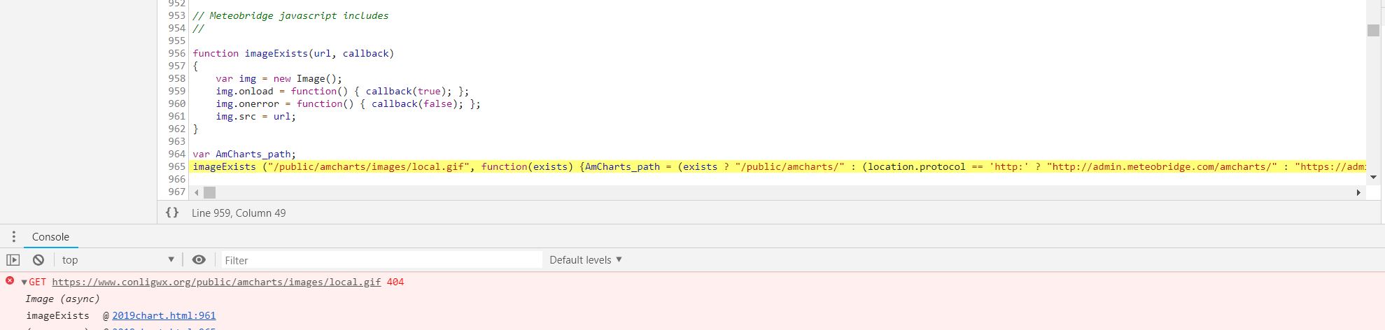
Task: Click the pretty print braces icon
Action: [172, 213]
